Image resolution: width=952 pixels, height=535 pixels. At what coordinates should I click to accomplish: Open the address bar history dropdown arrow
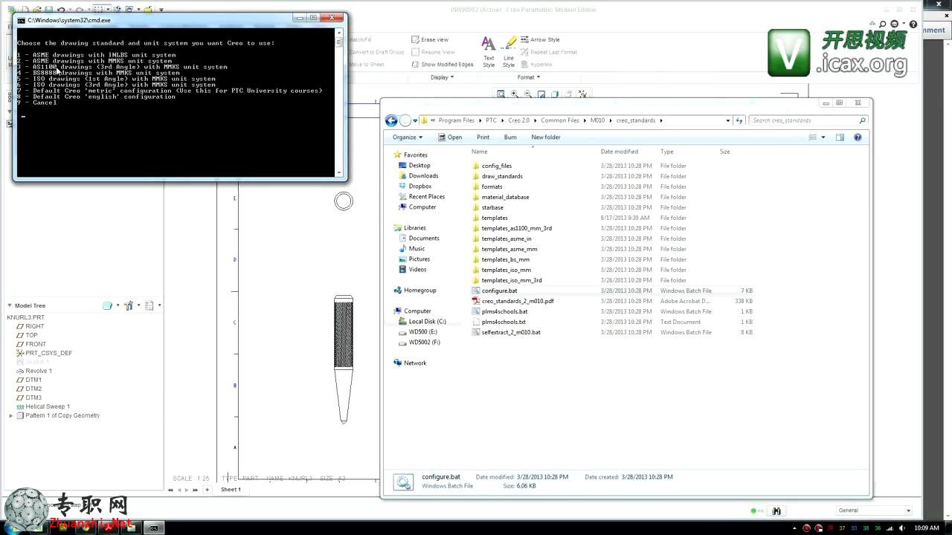(728, 120)
